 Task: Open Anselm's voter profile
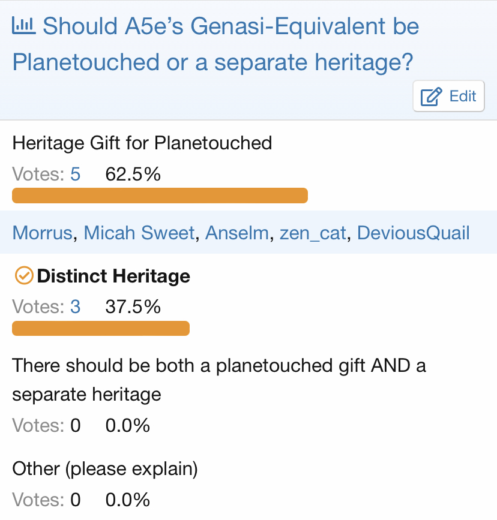tap(236, 233)
